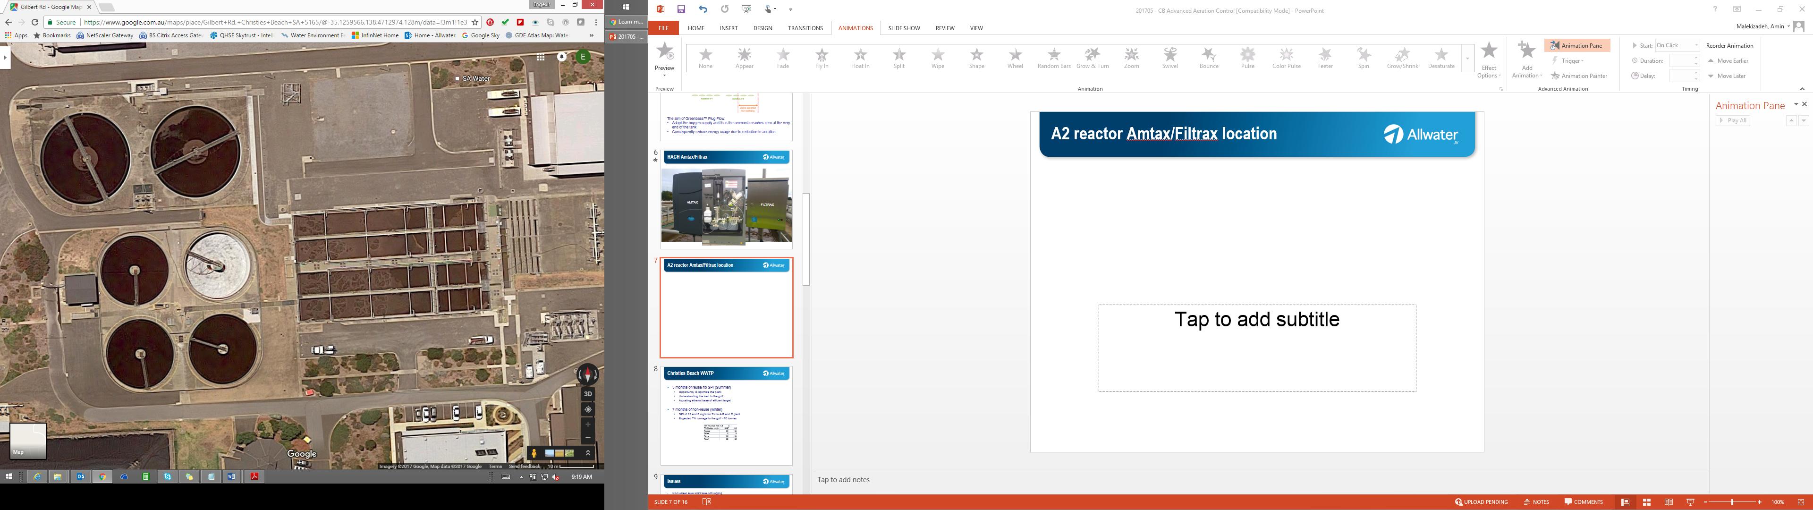The image size is (1813, 510).
Task: Click Move Earlier in Reorder Animation
Action: [x=1728, y=60]
